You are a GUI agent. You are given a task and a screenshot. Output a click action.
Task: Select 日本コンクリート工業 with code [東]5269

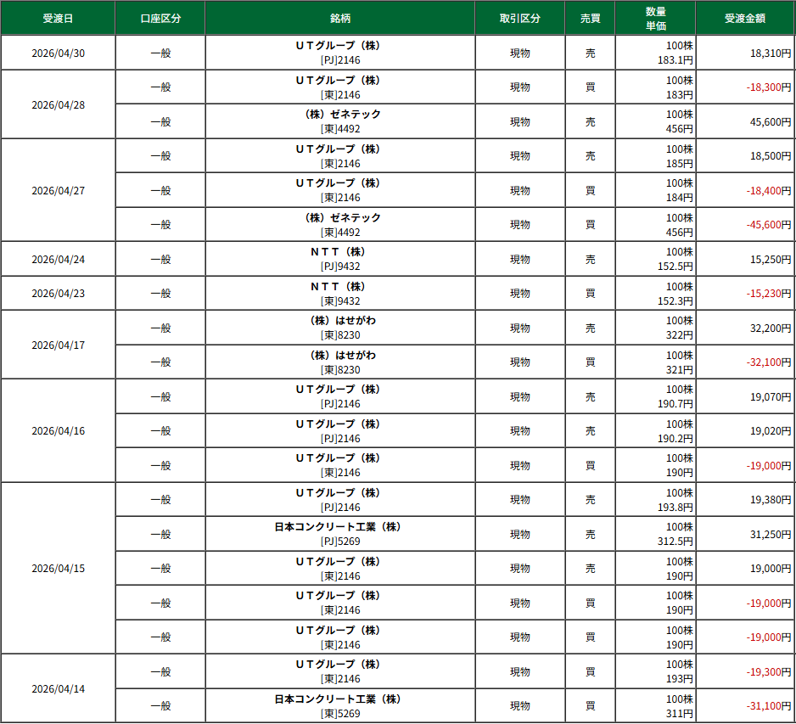click(x=340, y=705)
